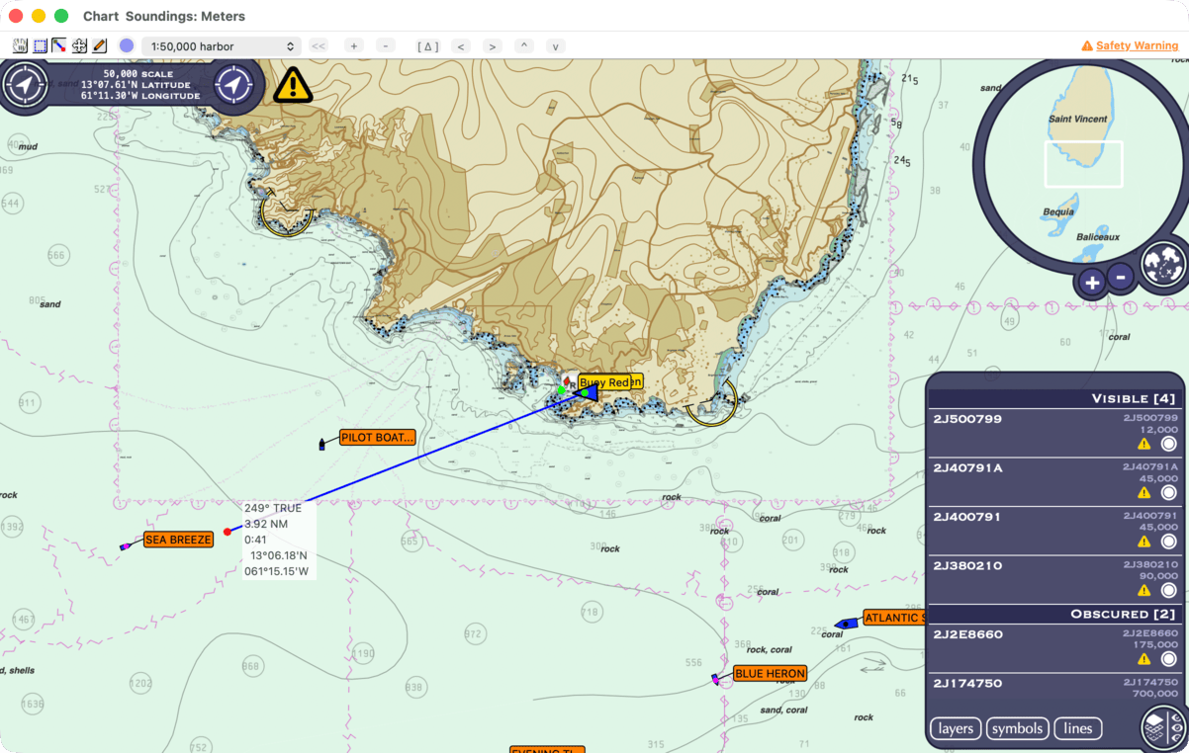
Task: Select chart name 2J40791A in list
Action: pos(968,467)
